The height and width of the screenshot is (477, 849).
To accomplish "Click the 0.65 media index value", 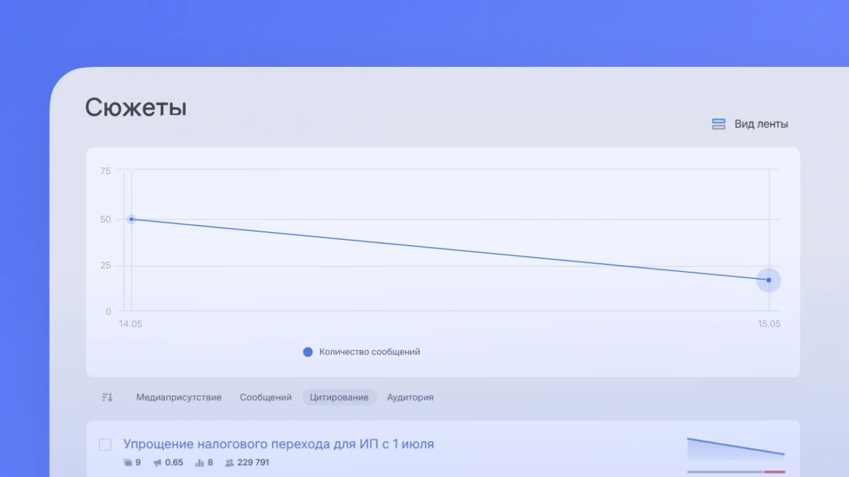I will click(x=174, y=462).
